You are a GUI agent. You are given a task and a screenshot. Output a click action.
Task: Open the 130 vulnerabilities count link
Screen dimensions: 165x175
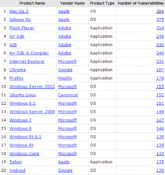[160, 170]
